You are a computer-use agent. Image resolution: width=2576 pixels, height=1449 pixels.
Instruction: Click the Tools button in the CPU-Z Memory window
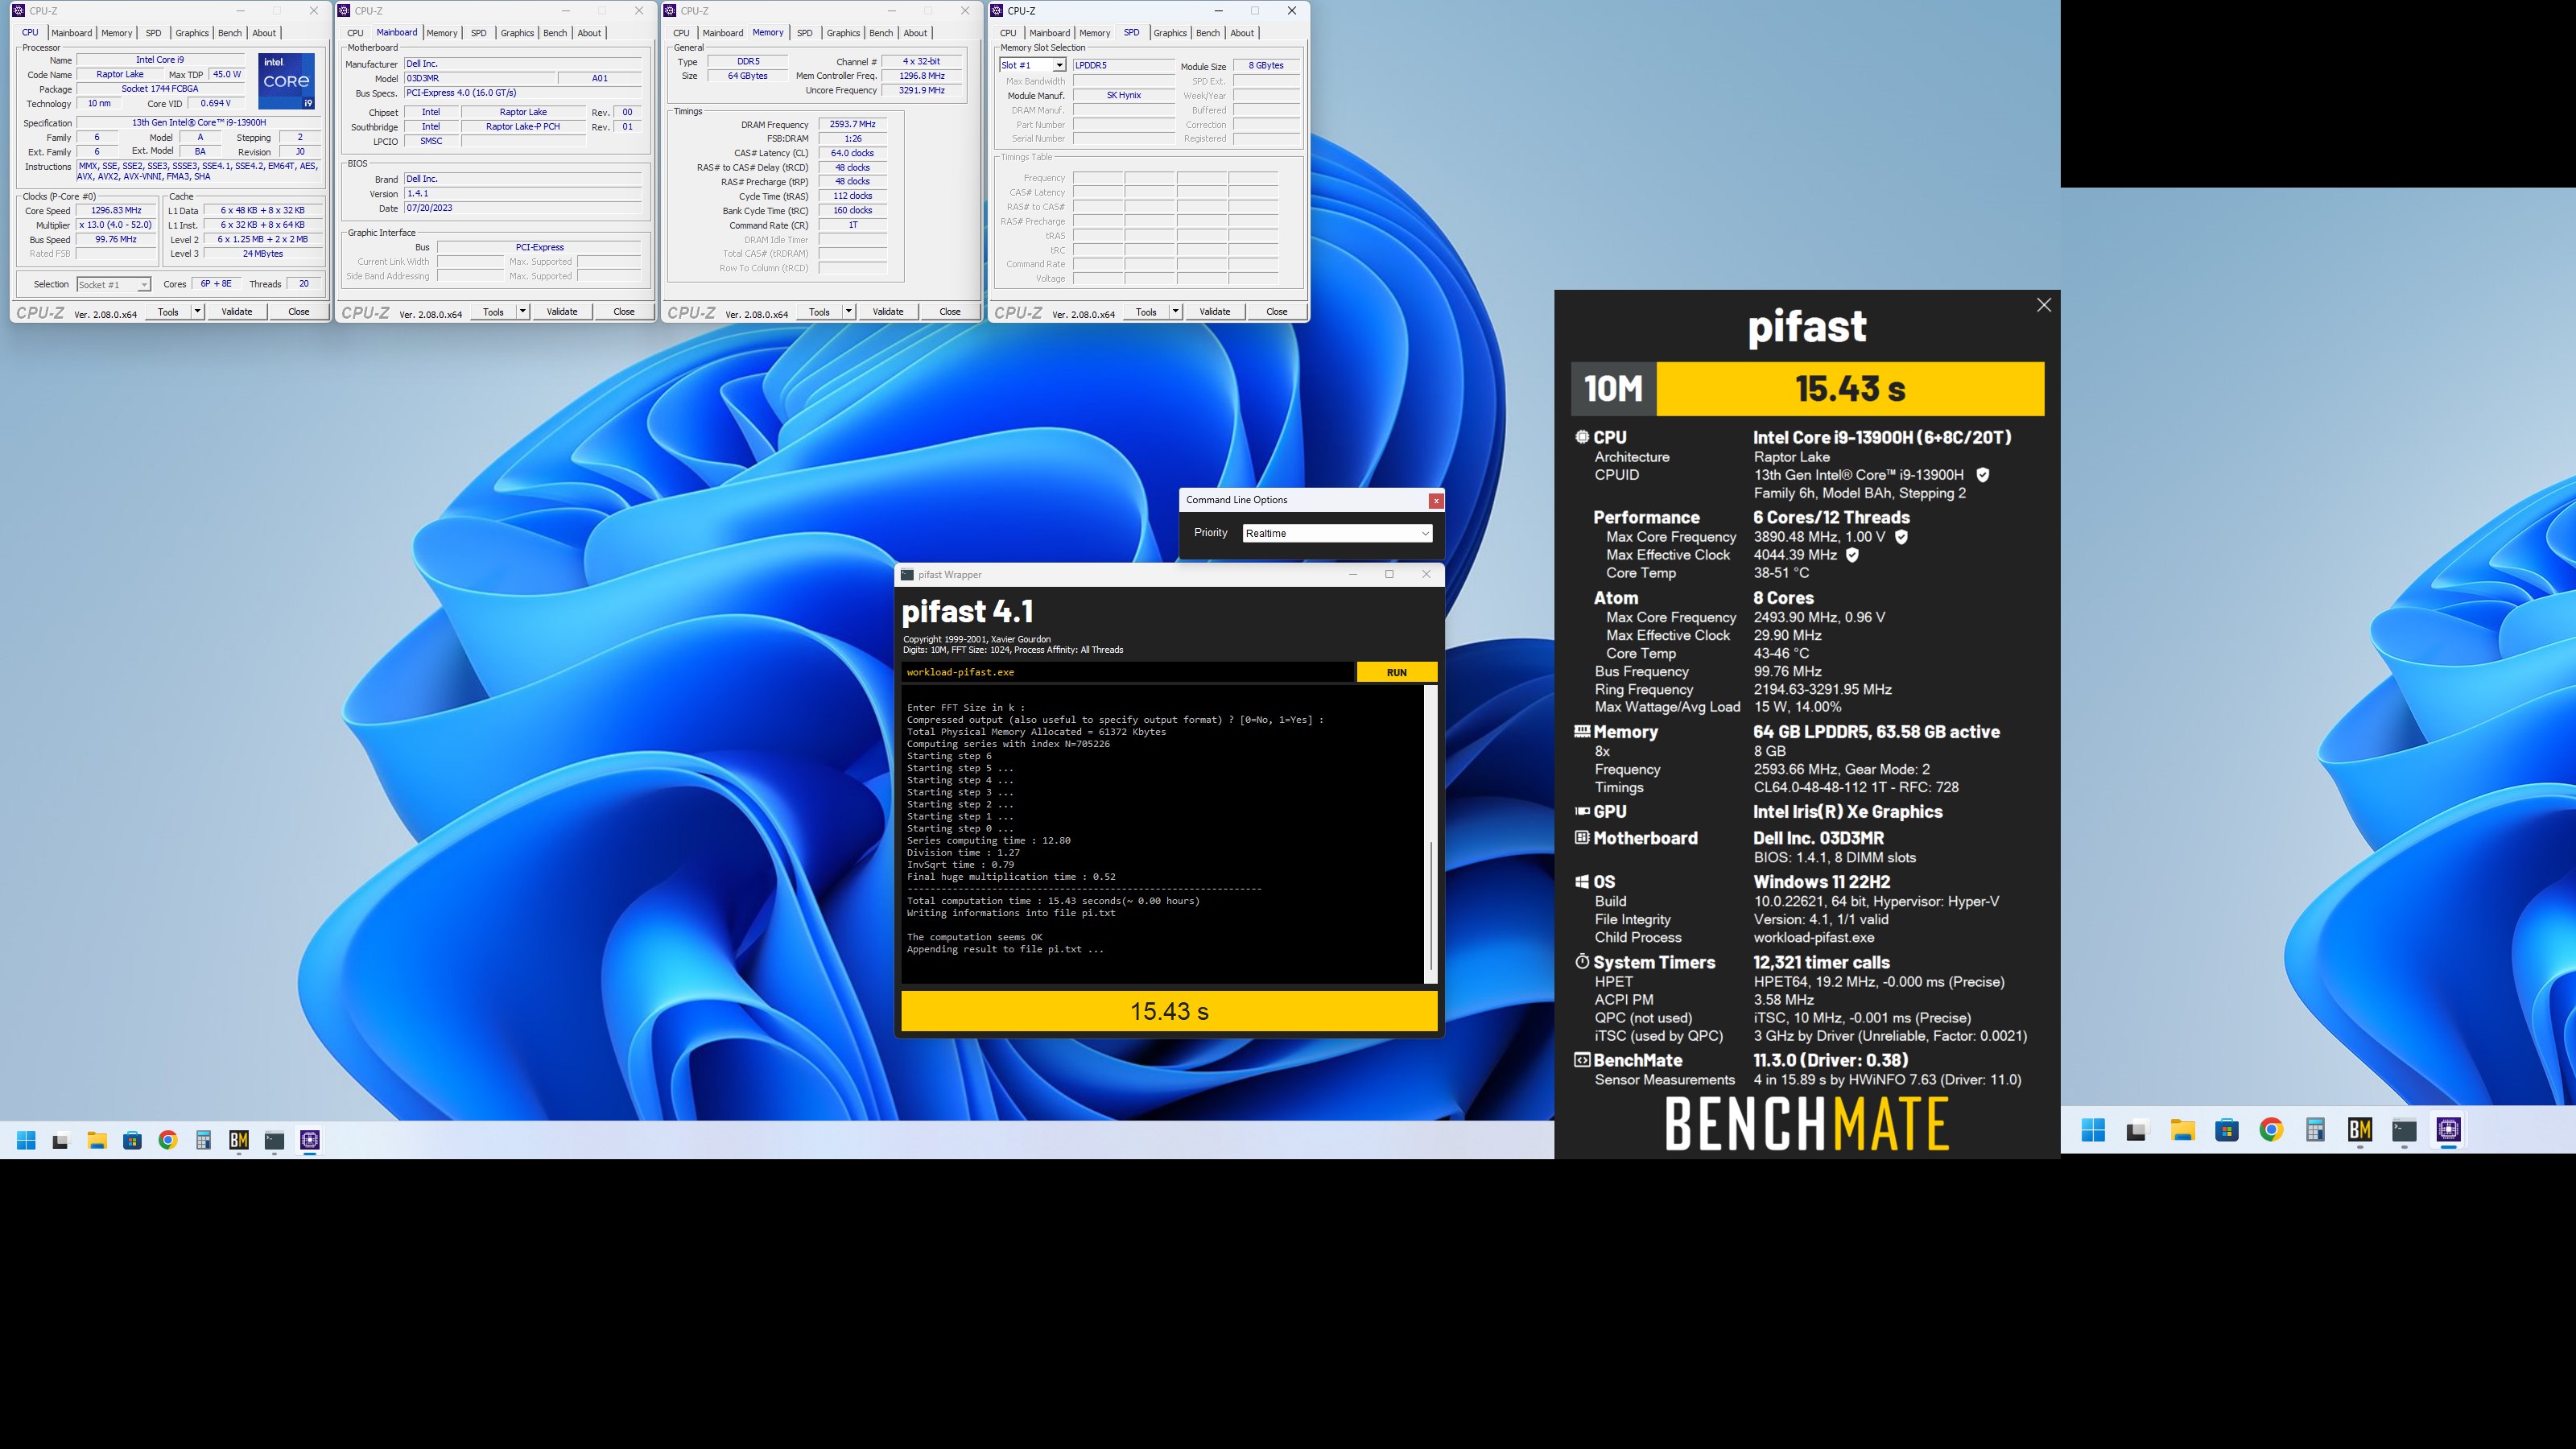[x=820, y=312]
